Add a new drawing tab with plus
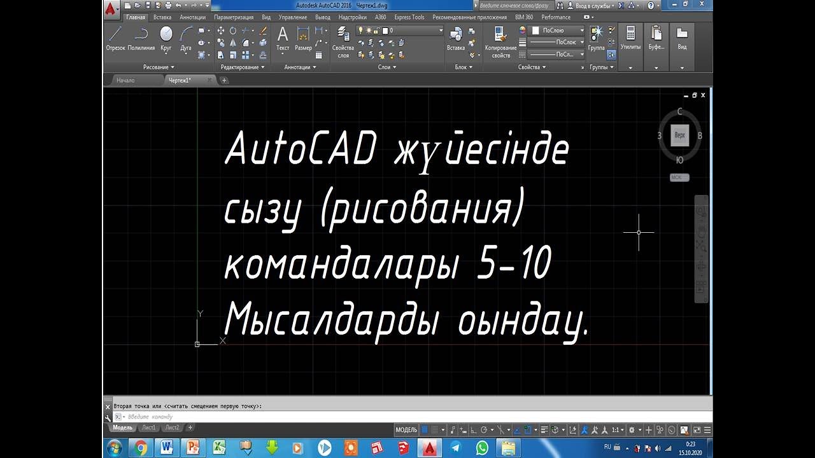 224,80
